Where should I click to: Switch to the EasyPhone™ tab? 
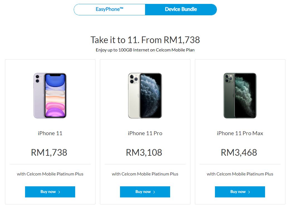point(109,9)
